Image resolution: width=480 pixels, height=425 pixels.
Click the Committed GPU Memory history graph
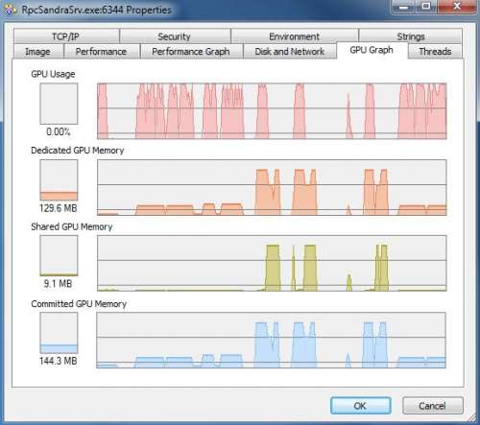coord(271,341)
